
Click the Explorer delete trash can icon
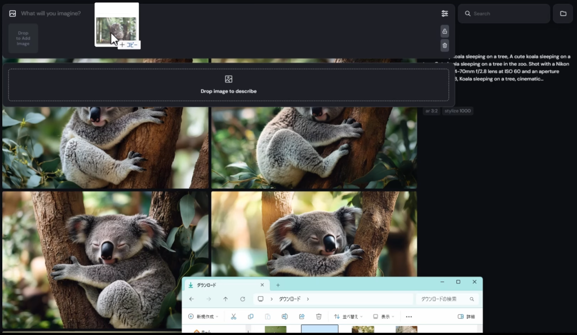click(319, 316)
